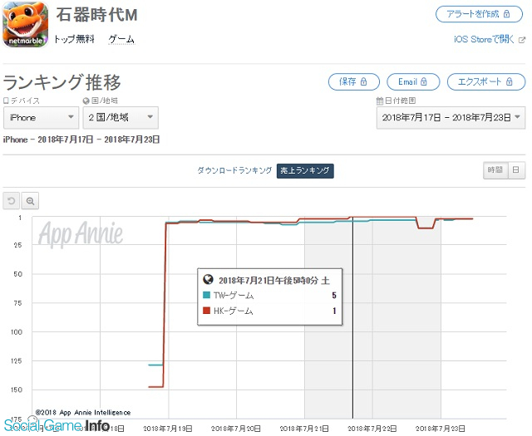Click the lock icon on 保存 button
The width and height of the screenshot is (532, 436).
pos(363,81)
